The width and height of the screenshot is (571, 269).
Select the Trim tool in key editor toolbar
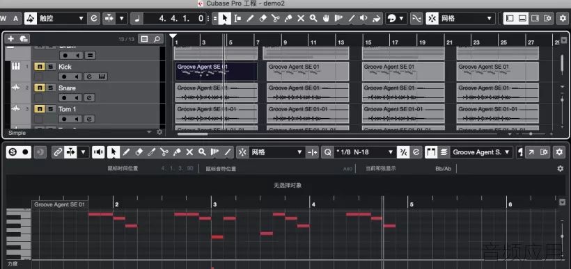point(151,152)
